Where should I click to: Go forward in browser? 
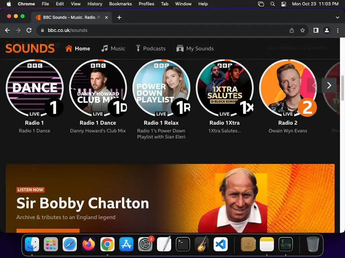pyautogui.click(x=18, y=30)
